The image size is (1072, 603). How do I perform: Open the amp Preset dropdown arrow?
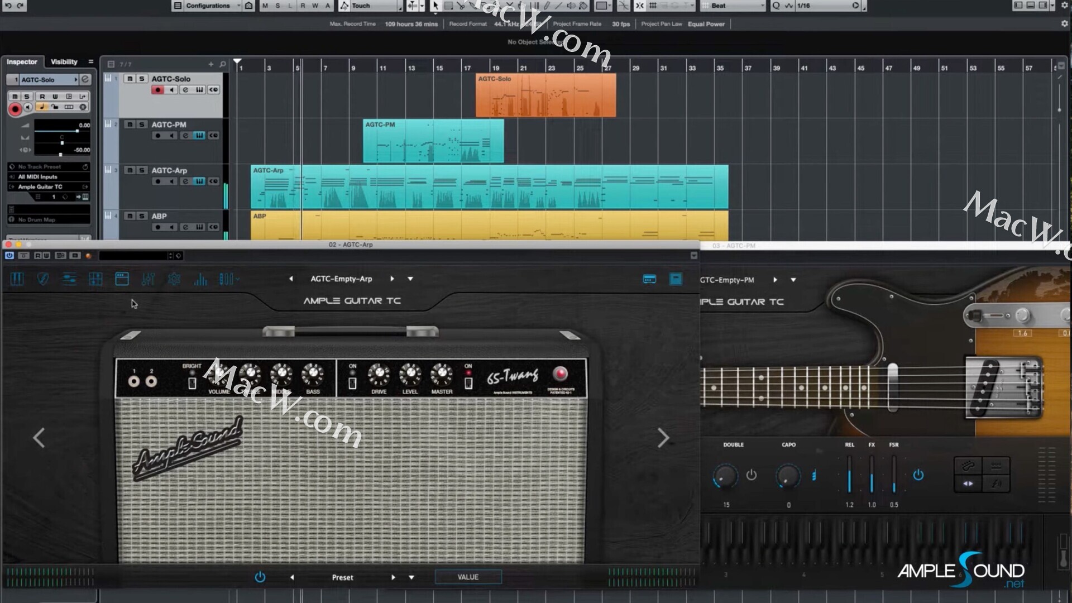click(x=411, y=577)
